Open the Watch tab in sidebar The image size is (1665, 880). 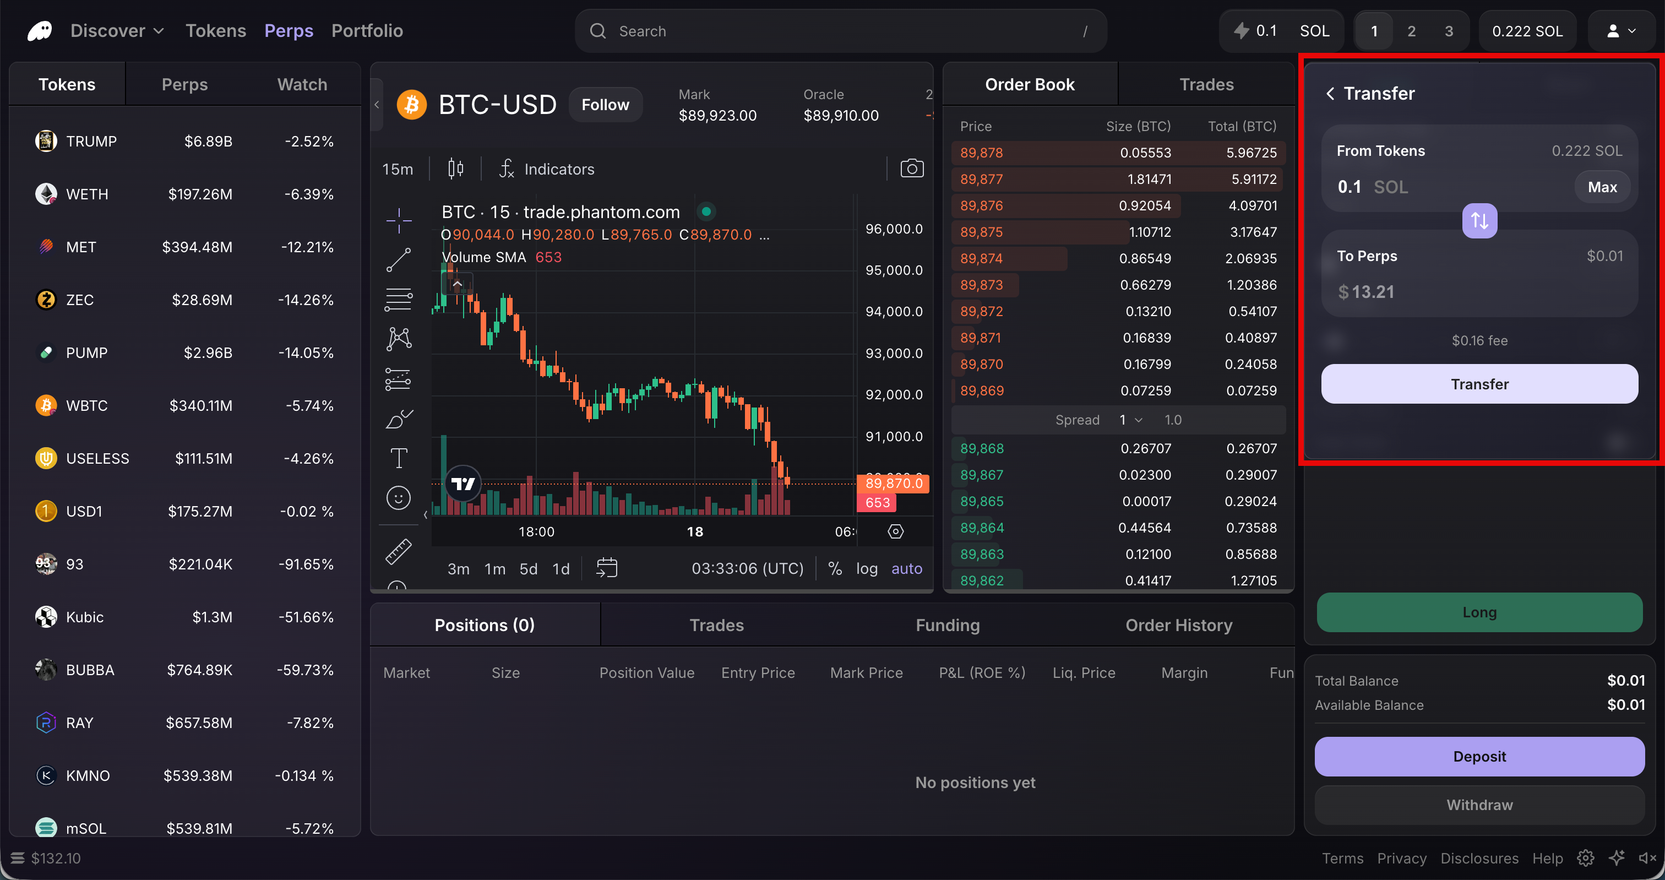(302, 85)
